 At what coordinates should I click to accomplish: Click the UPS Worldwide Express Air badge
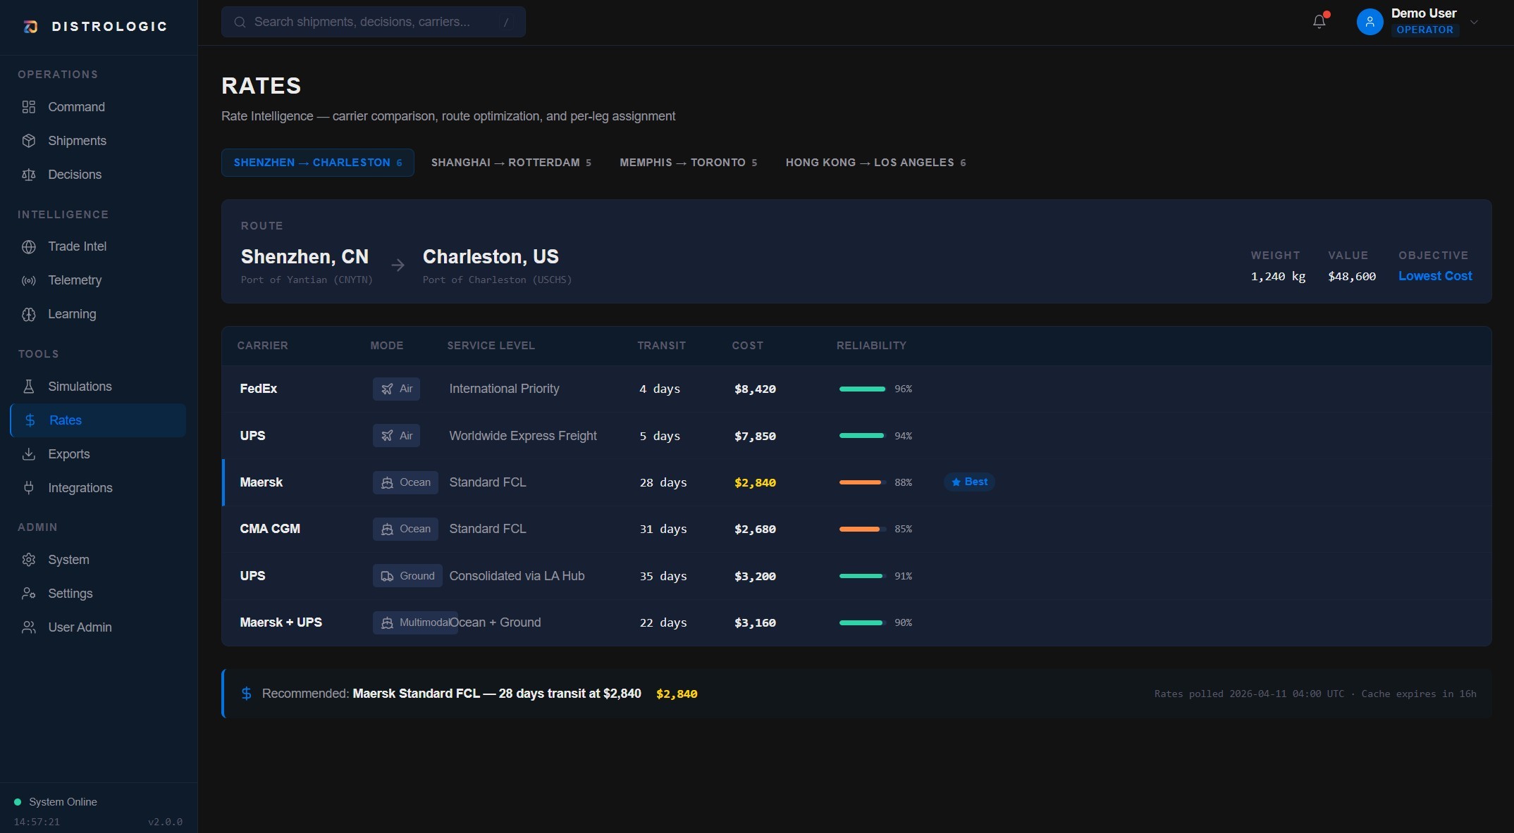(x=397, y=436)
